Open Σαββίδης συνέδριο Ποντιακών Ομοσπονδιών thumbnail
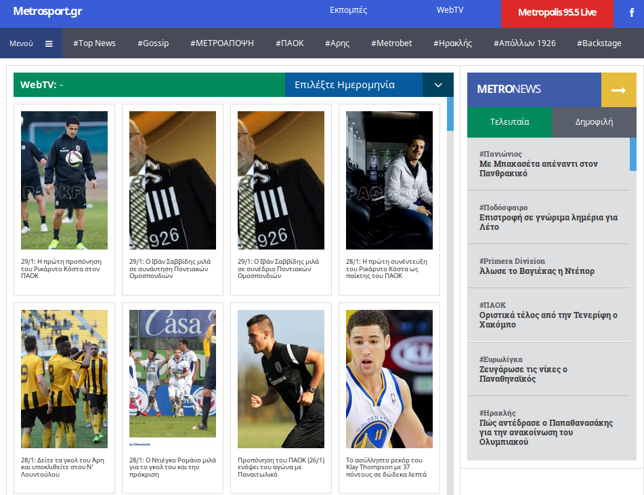 (x=281, y=180)
